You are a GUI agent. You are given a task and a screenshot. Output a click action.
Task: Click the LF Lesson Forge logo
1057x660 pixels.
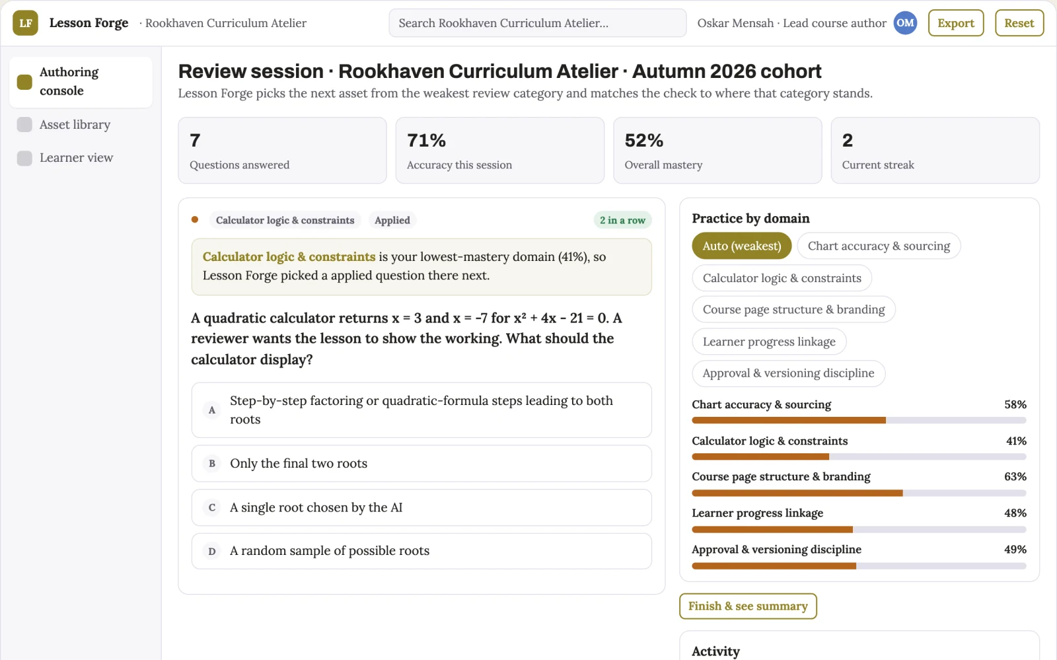pos(25,23)
